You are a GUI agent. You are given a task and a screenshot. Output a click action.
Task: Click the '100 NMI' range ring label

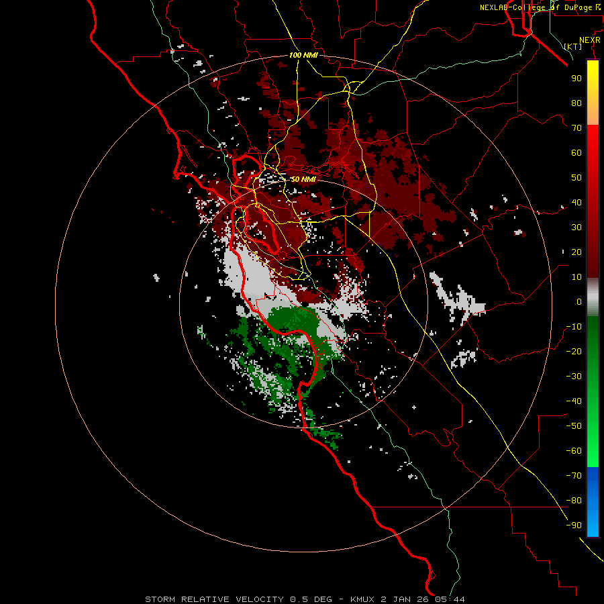tap(303, 55)
